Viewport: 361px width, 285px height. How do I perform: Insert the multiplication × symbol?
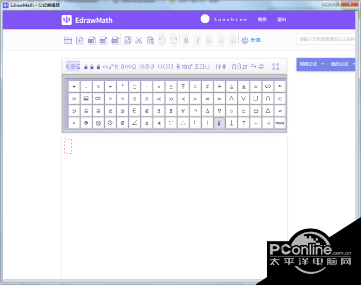(99, 86)
